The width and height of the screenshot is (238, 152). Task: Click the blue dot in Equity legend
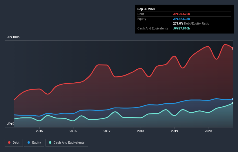[x=29, y=142]
